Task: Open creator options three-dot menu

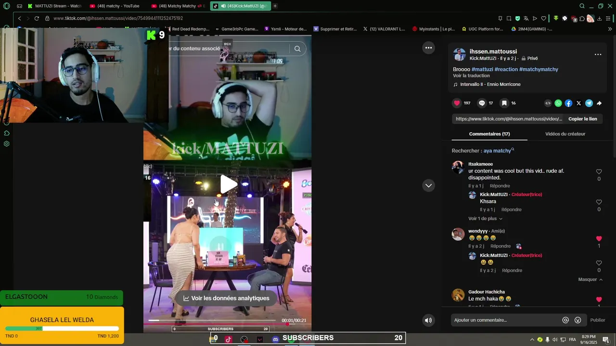Action: click(598, 54)
